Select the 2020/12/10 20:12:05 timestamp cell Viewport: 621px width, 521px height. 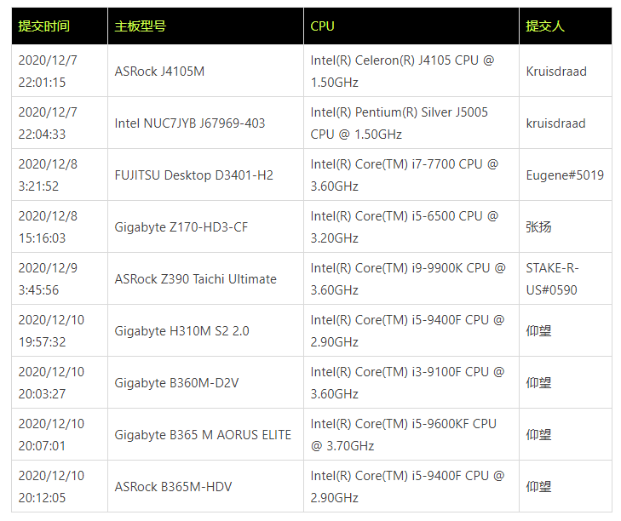60,486
